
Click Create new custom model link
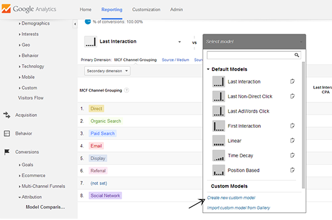tap(231, 198)
